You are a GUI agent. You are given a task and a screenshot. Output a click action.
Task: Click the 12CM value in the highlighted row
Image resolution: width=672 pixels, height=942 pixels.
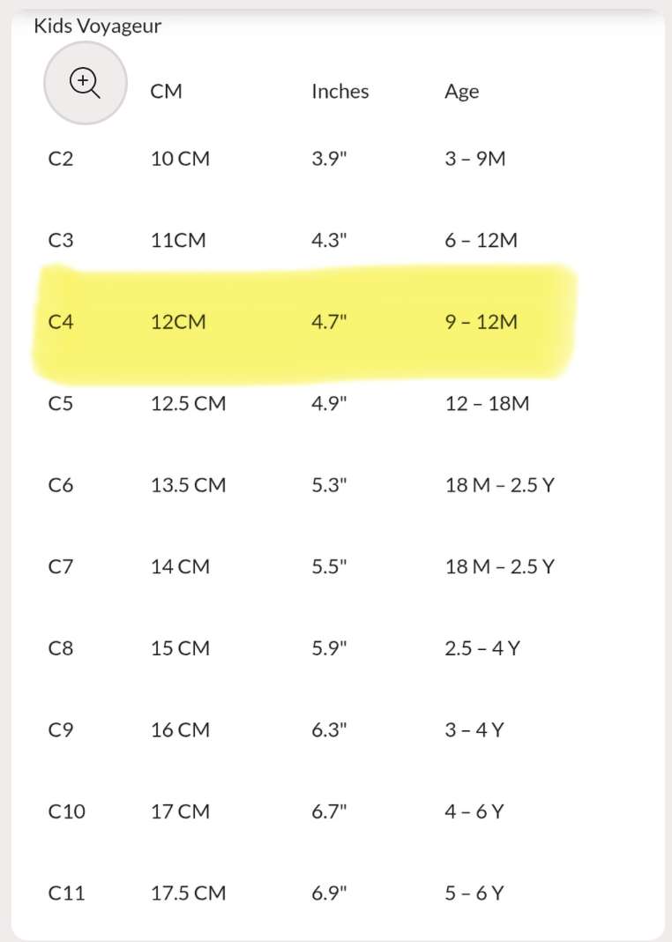pyautogui.click(x=178, y=322)
